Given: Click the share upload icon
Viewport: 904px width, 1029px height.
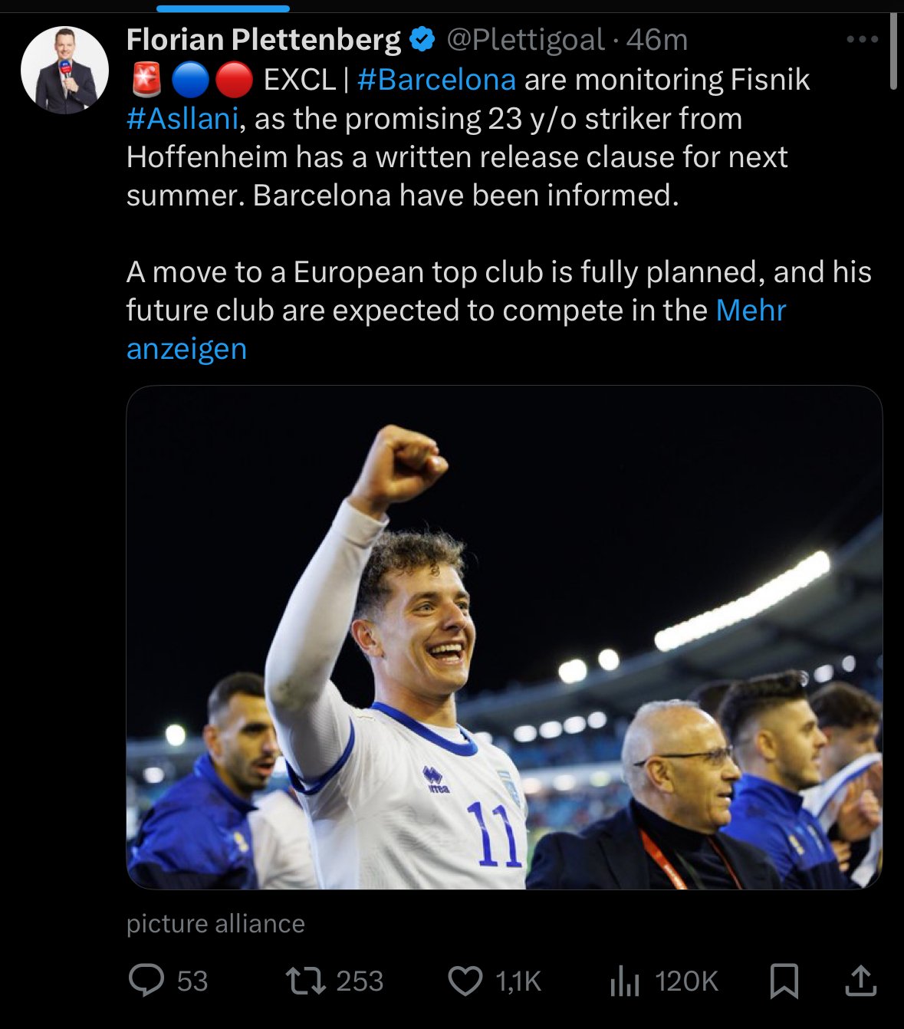Looking at the screenshot, I should [860, 981].
